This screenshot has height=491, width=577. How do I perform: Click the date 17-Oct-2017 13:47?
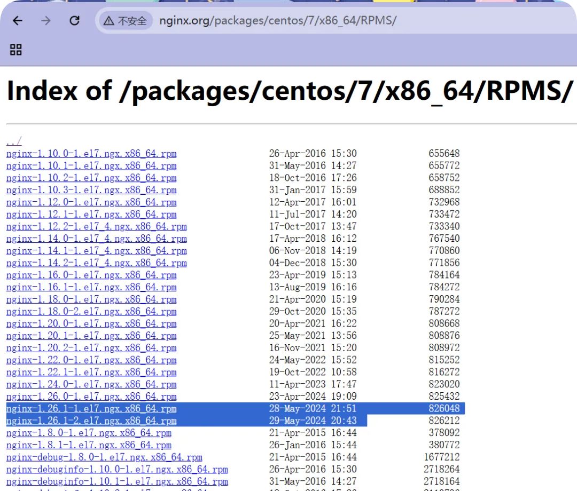coord(313,226)
